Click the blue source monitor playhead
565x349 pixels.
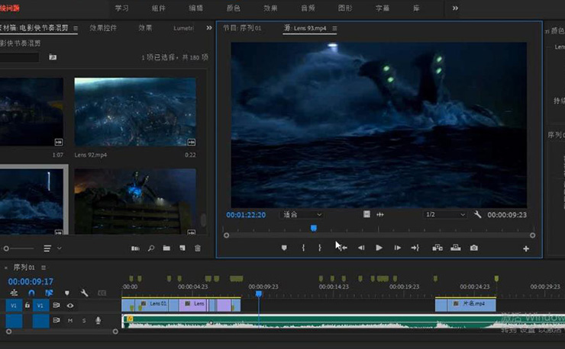coord(314,228)
